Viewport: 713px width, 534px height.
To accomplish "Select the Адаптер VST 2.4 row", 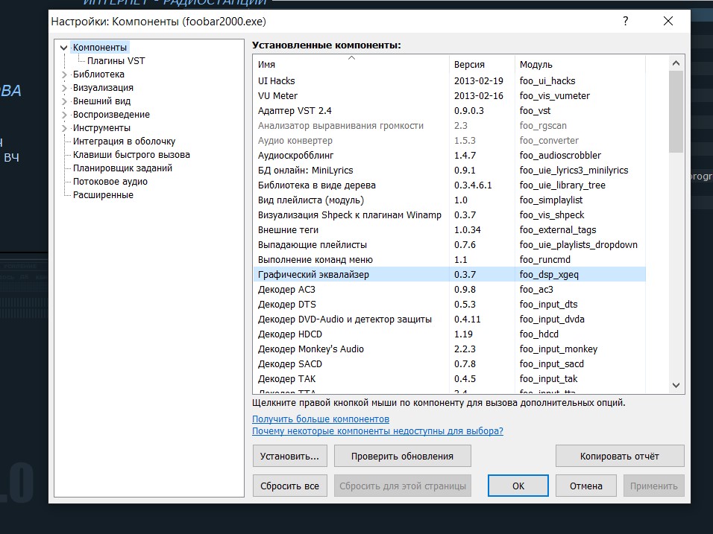I will (x=449, y=111).
